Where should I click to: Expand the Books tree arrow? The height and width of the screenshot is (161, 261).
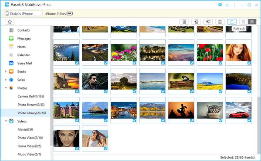(x=6, y=71)
